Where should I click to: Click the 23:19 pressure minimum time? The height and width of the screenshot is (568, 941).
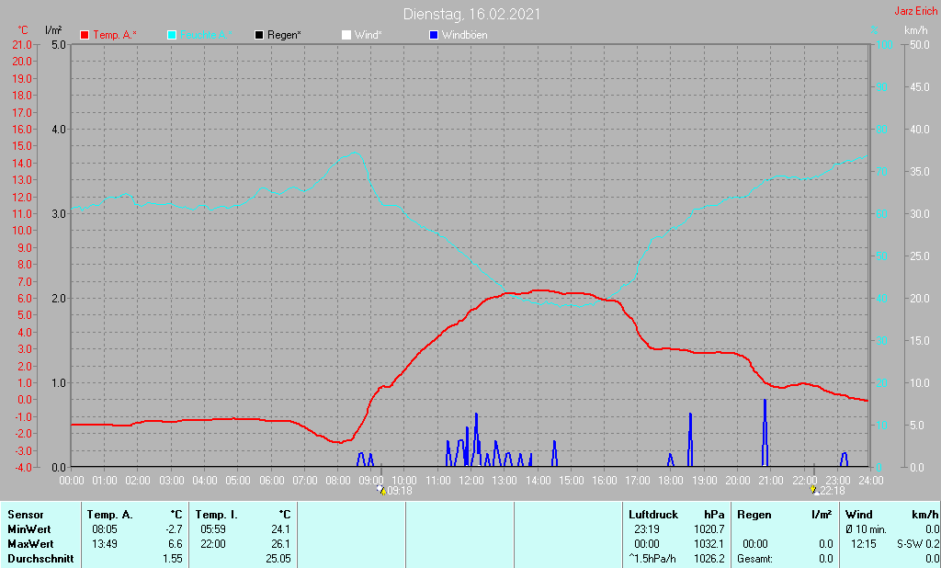point(646,529)
